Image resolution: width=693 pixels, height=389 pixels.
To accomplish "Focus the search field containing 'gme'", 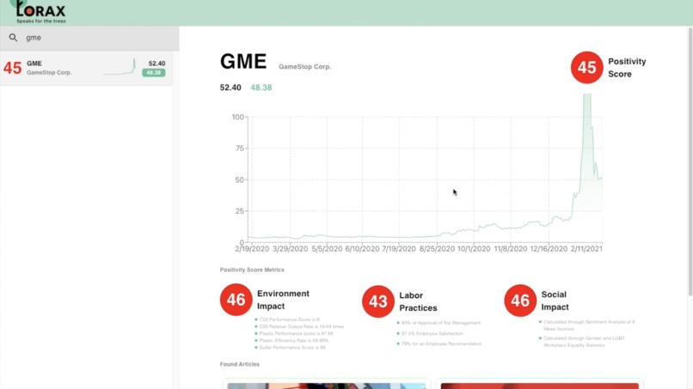I will click(x=89, y=38).
